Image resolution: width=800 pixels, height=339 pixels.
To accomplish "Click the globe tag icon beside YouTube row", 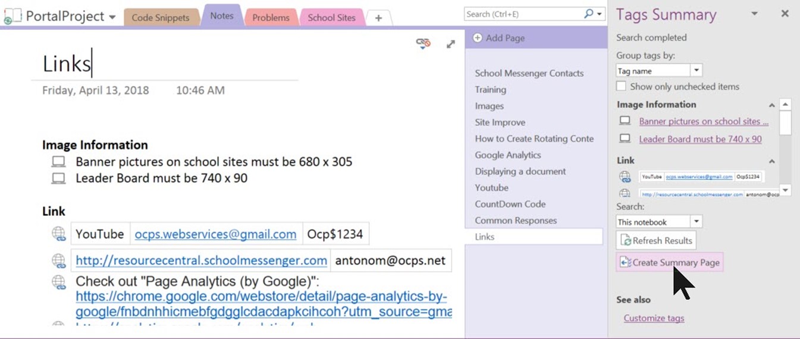I will (x=58, y=234).
